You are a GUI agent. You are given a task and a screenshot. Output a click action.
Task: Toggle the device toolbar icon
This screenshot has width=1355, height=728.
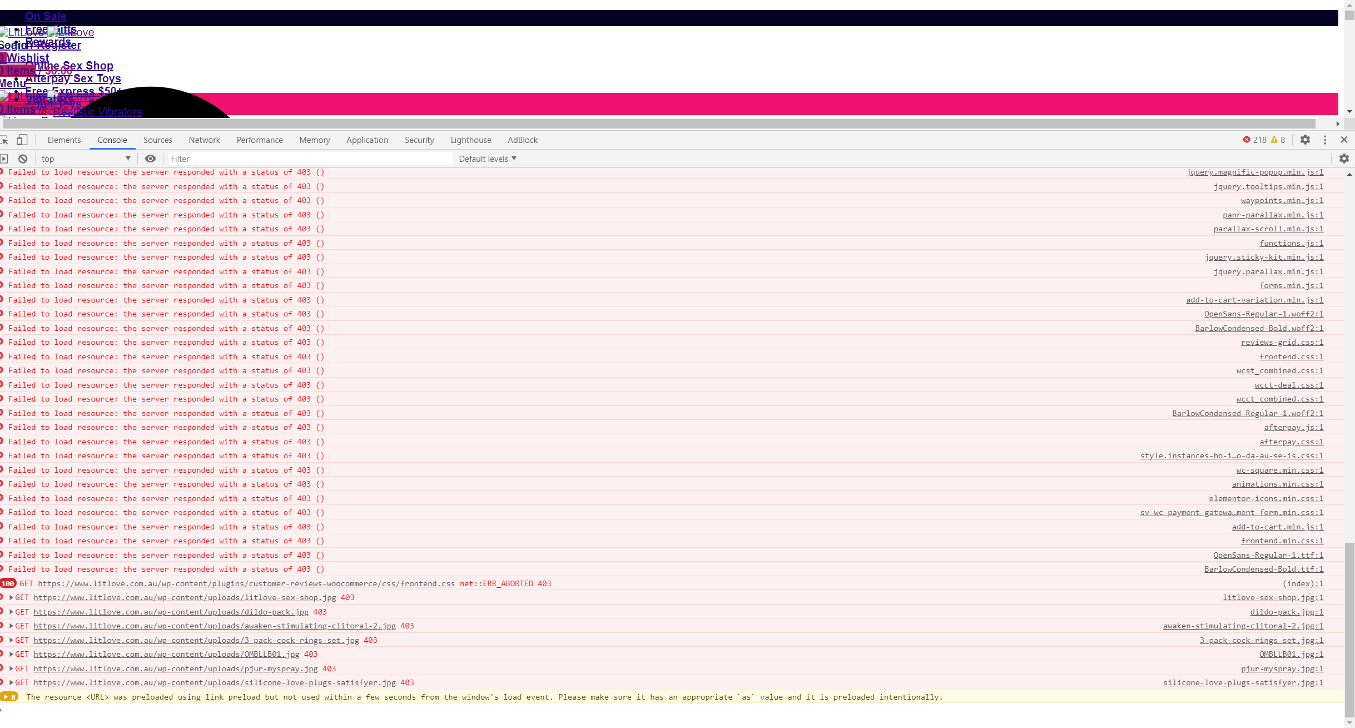click(22, 140)
